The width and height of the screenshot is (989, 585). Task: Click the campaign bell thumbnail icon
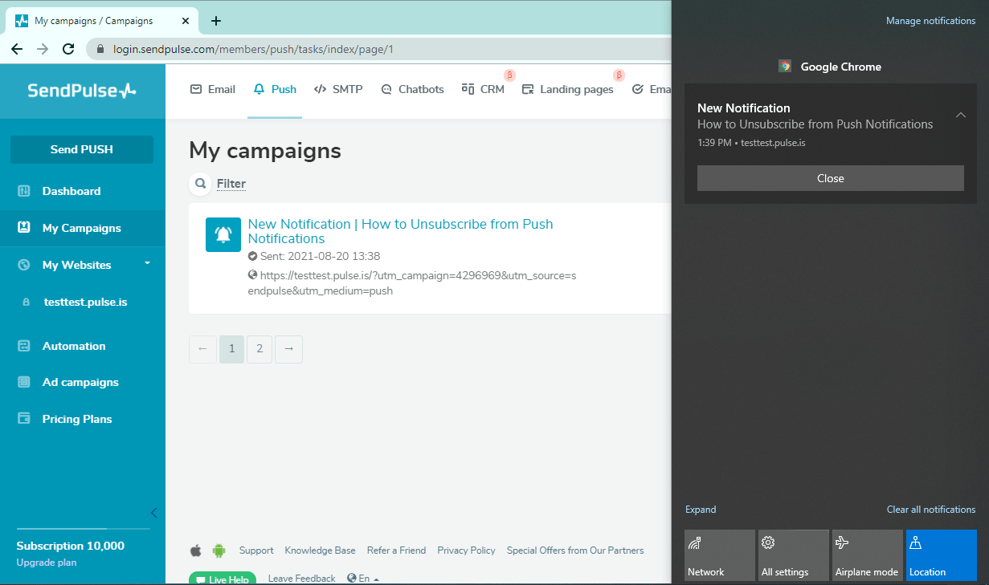(223, 234)
